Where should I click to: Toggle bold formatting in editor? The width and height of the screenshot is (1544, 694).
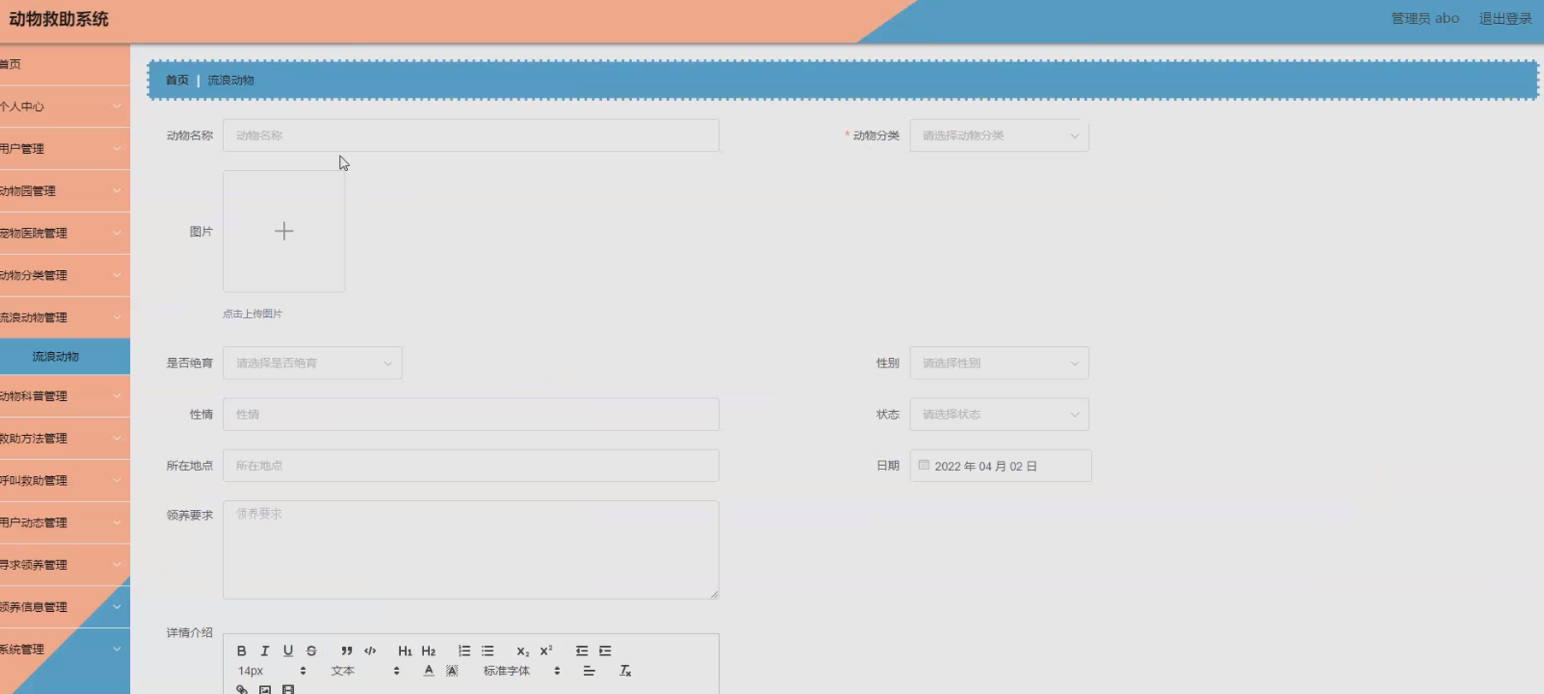[x=241, y=651]
